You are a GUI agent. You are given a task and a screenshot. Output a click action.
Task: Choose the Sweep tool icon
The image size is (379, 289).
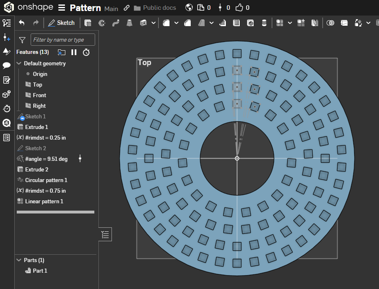(116, 23)
